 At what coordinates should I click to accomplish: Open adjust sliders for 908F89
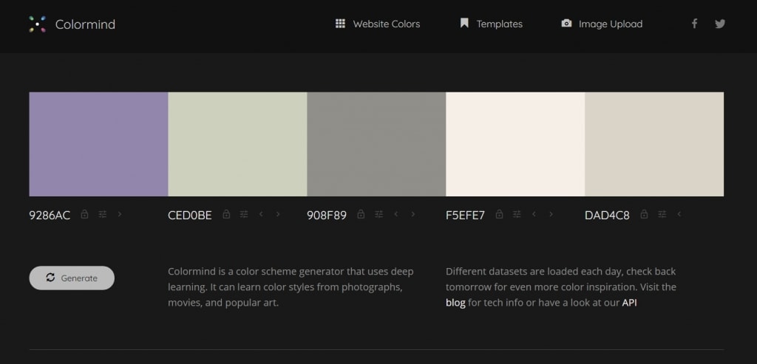(x=379, y=214)
